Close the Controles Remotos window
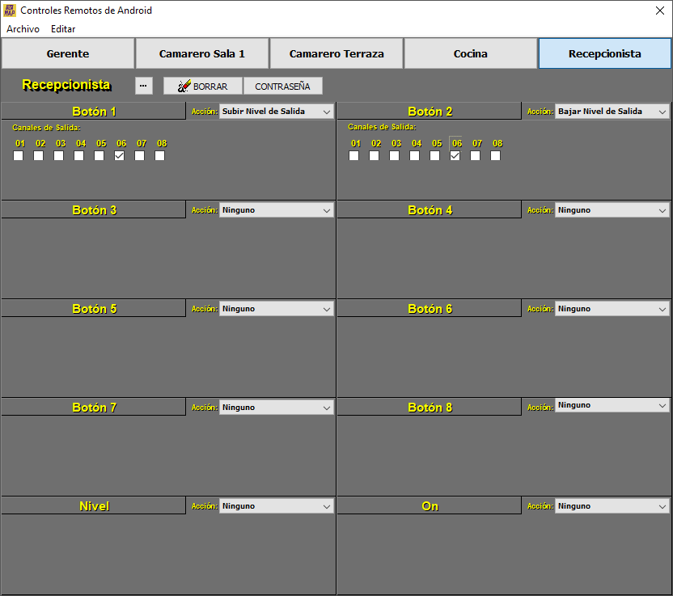The width and height of the screenshot is (673, 596). 659,11
